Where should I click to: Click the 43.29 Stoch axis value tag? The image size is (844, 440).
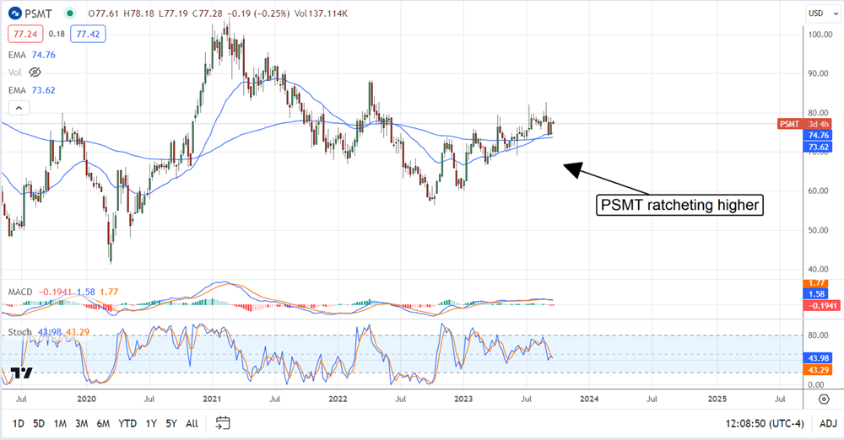click(818, 370)
